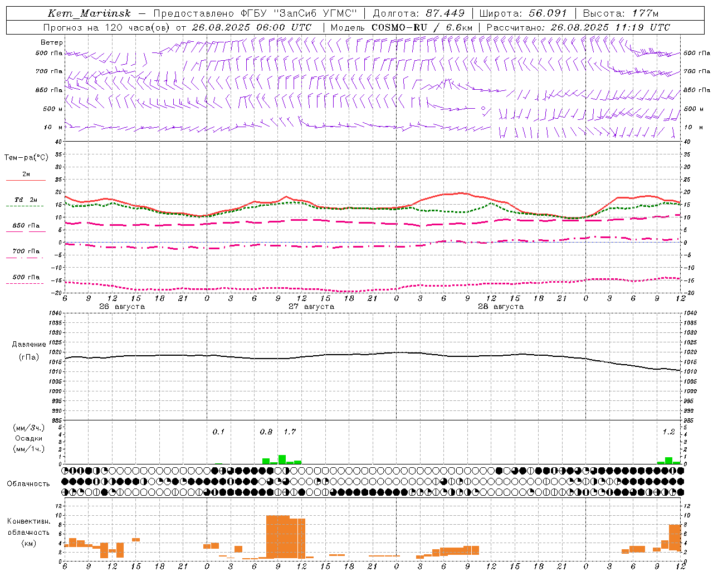Click the "(гПа)" pressure unit label
713x571 pixels.
pyautogui.click(x=29, y=357)
